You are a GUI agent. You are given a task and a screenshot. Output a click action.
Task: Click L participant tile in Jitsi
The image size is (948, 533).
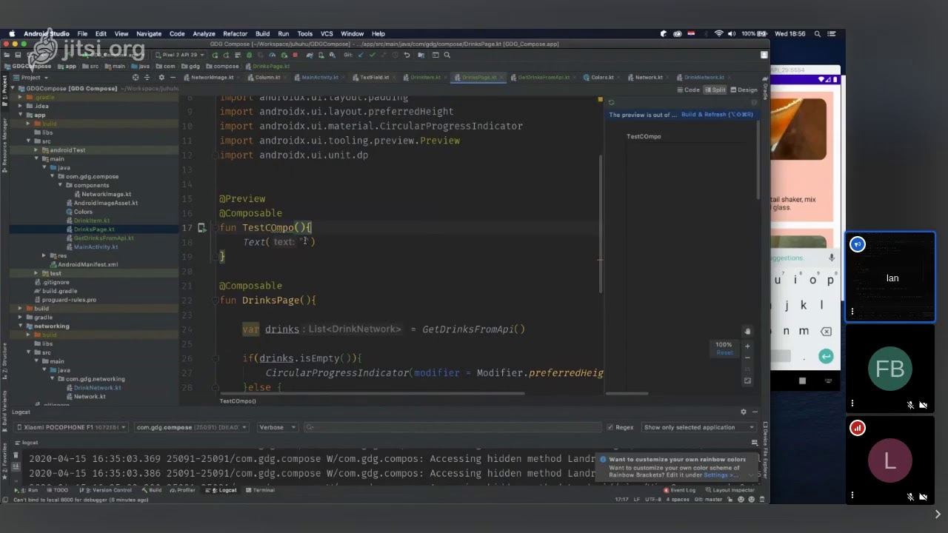[x=891, y=460]
